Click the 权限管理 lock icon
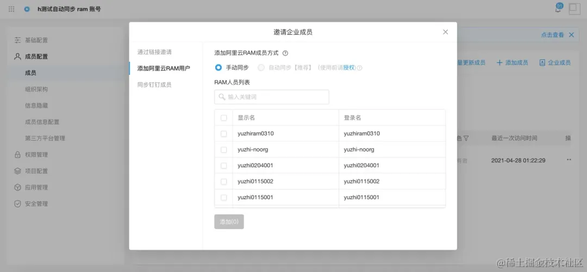587x272 pixels. pyautogui.click(x=17, y=155)
